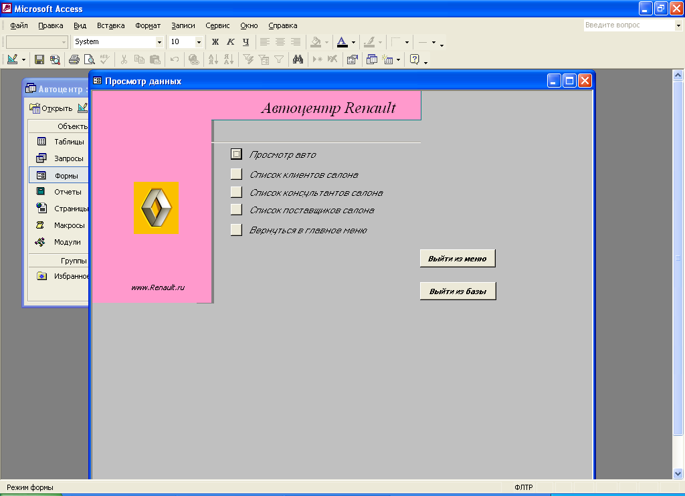685x496 pixels.
Task: Expand the fill color dropdown arrow
Action: tap(326, 42)
